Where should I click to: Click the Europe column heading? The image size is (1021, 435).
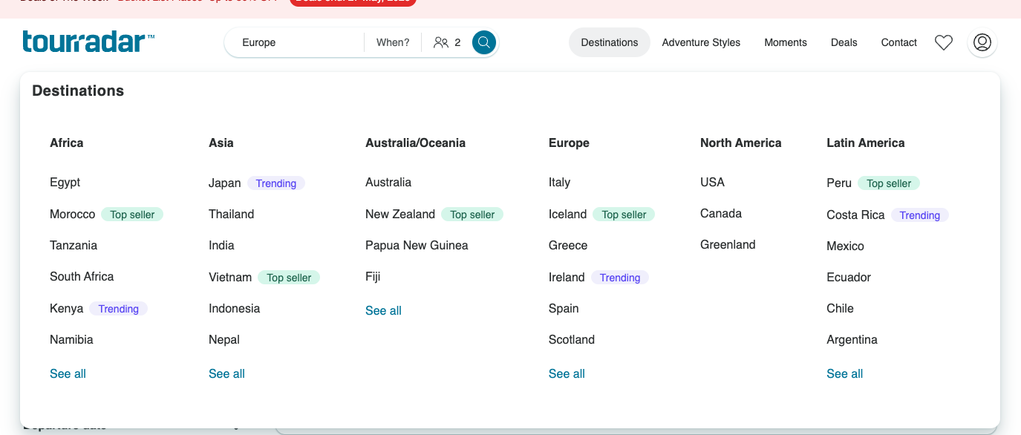[569, 143]
